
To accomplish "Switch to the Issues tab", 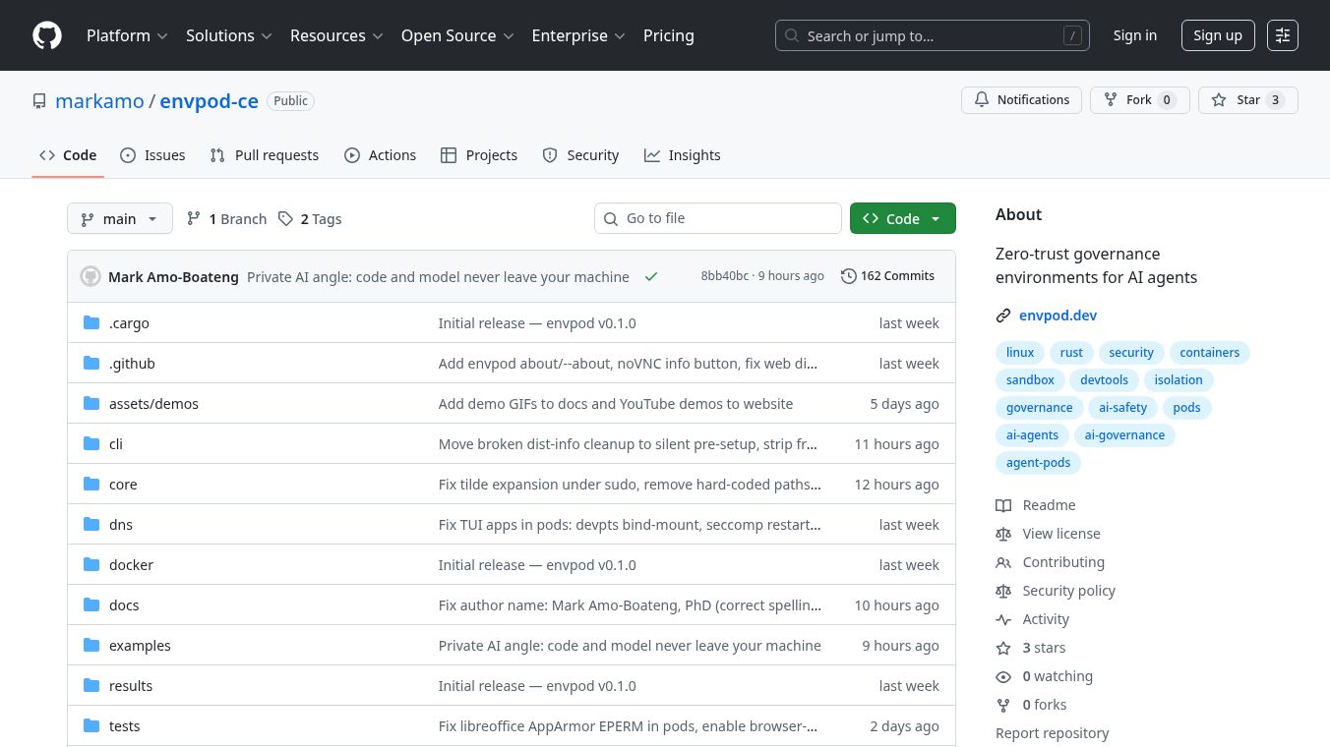I will pyautogui.click(x=152, y=155).
